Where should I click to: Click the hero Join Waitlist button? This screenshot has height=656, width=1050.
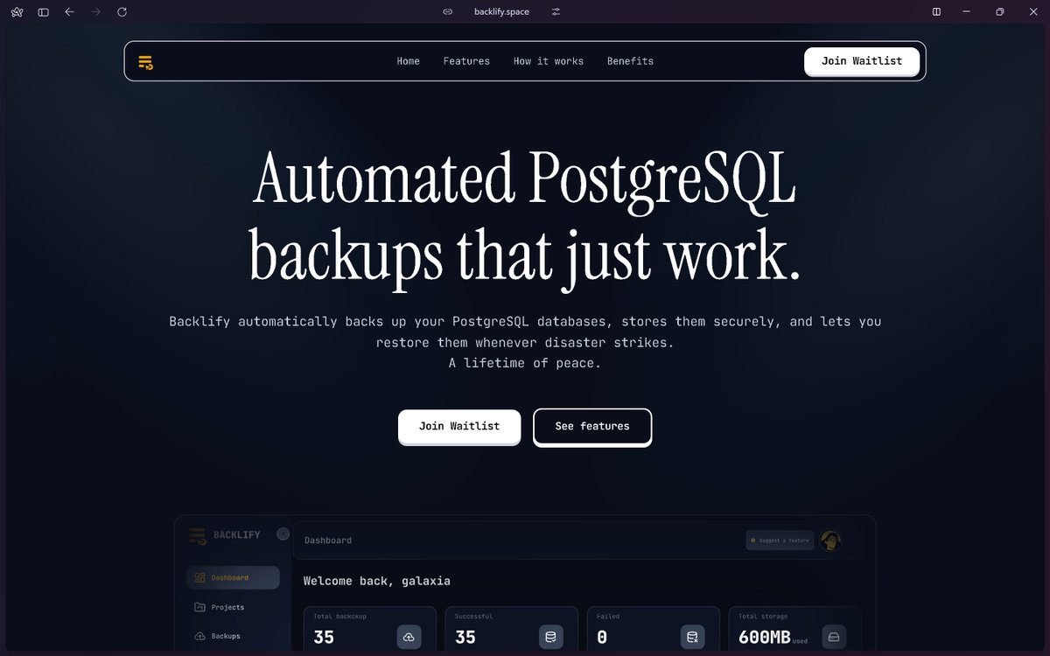click(x=459, y=426)
